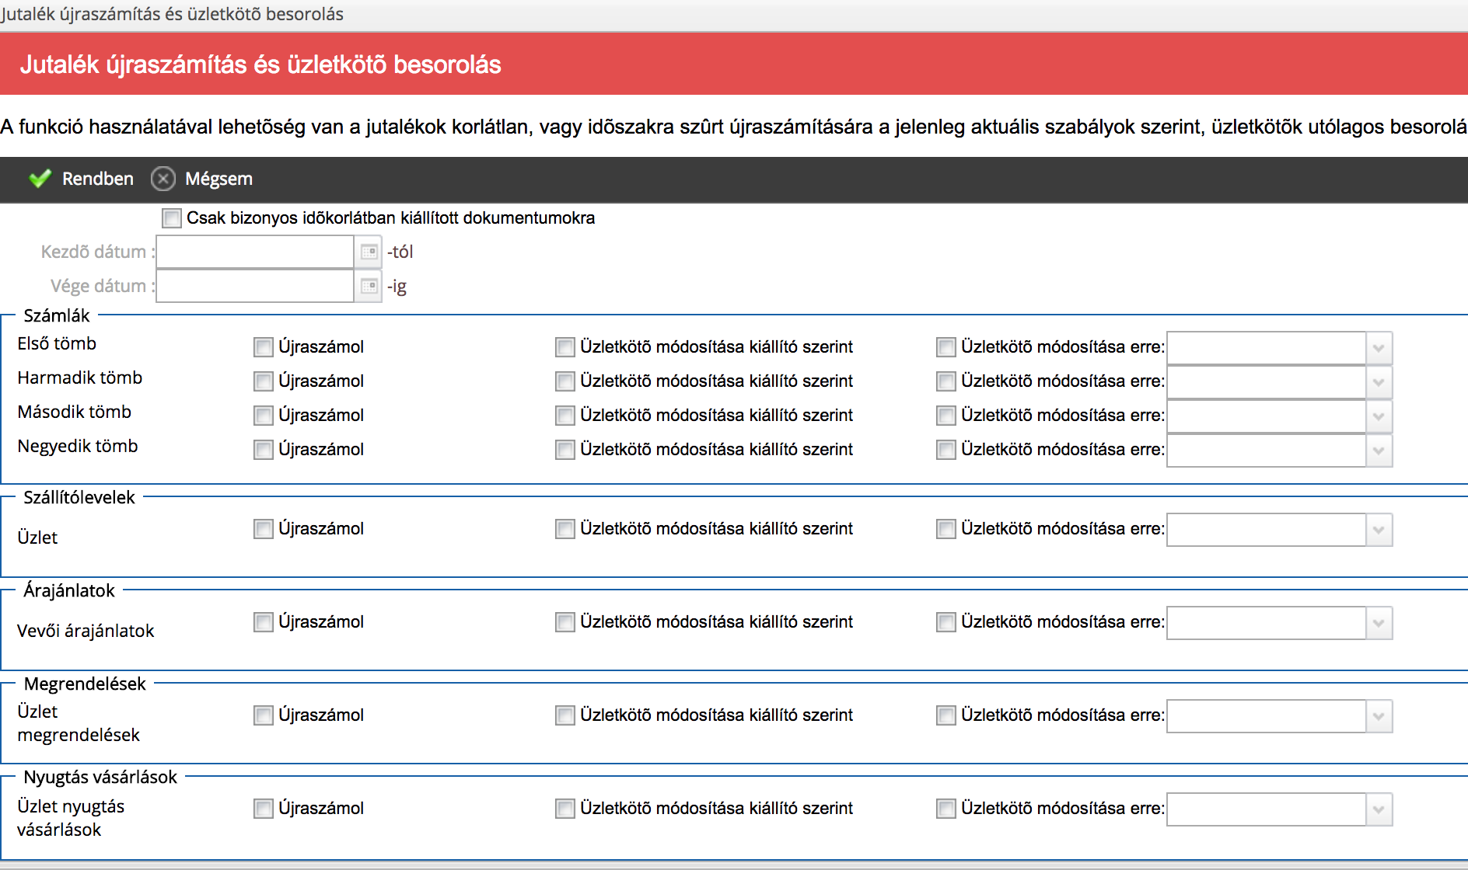Toggle kiállító szerint in the Szállítólevelek section
Image resolution: width=1468 pixels, height=870 pixels.
(x=565, y=529)
